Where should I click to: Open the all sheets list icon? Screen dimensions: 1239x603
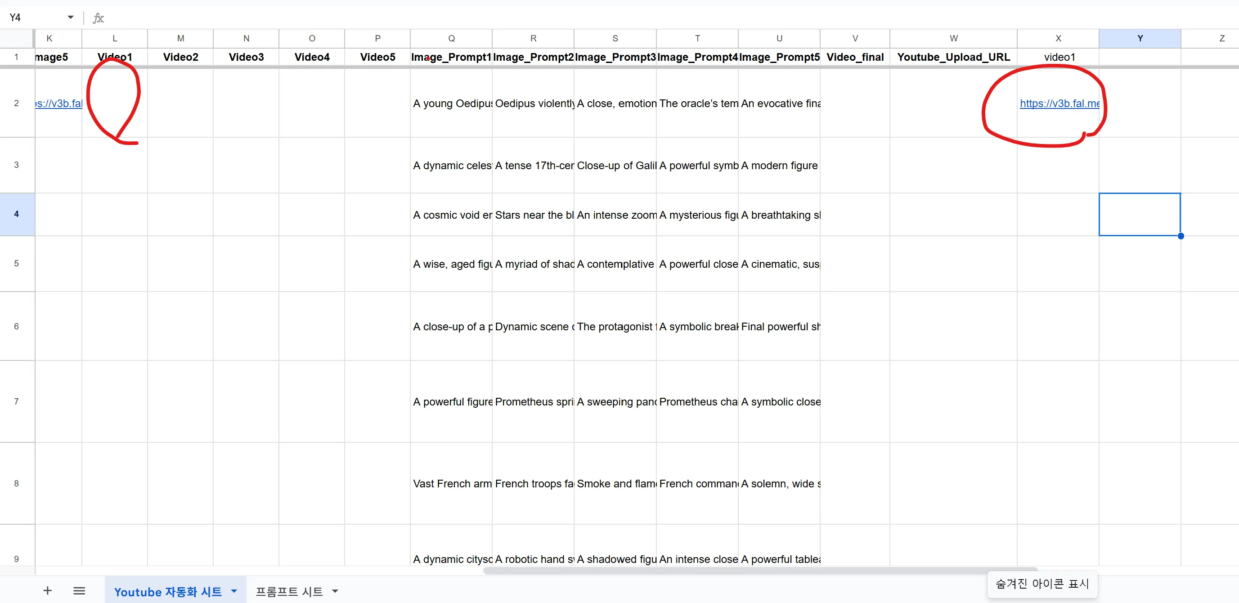tap(79, 590)
